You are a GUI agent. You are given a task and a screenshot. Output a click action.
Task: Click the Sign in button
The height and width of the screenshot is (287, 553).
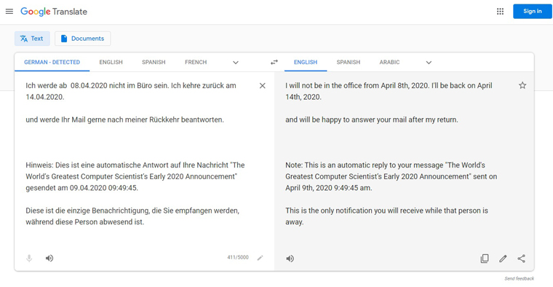(x=532, y=12)
